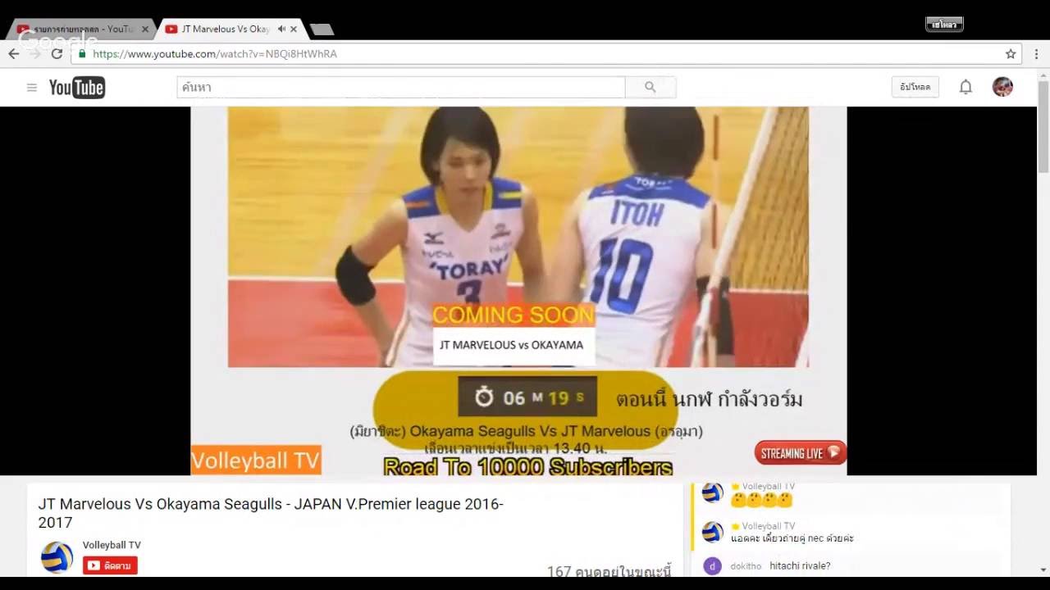Click the STREAMING LIVE badge in video
The width and height of the screenshot is (1050, 590).
point(800,452)
